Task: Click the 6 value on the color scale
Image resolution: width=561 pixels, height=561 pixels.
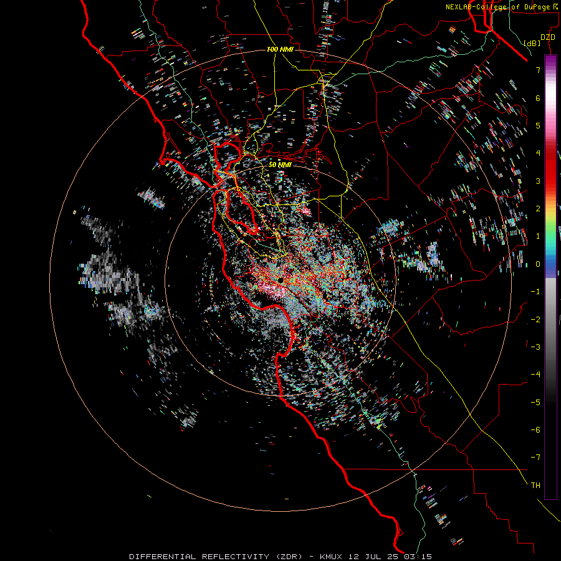Action: pyautogui.click(x=538, y=98)
